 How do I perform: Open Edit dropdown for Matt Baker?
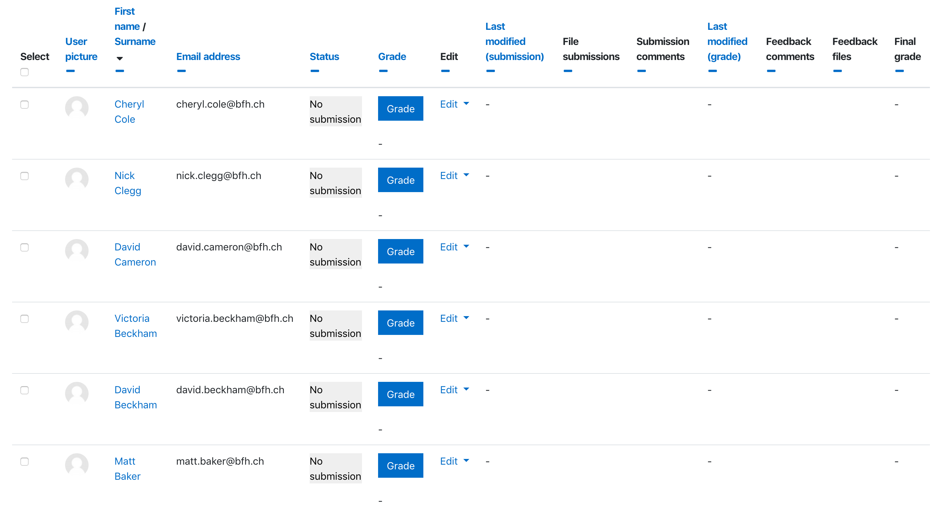coord(455,461)
